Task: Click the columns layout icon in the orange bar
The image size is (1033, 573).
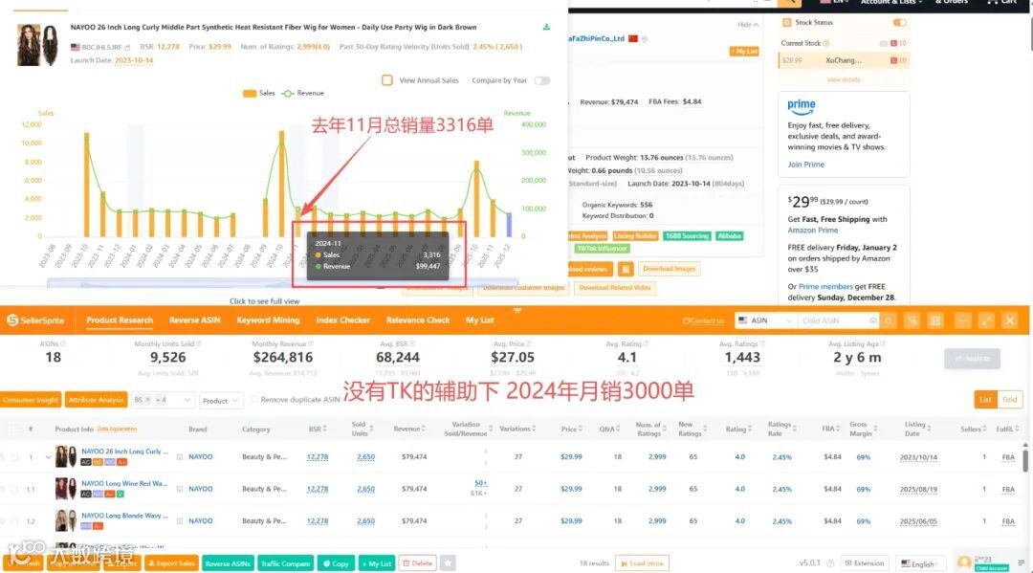Action: coord(934,320)
